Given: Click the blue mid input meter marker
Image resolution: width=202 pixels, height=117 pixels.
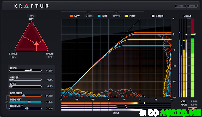Looking at the screenshot, I should point(126,105).
